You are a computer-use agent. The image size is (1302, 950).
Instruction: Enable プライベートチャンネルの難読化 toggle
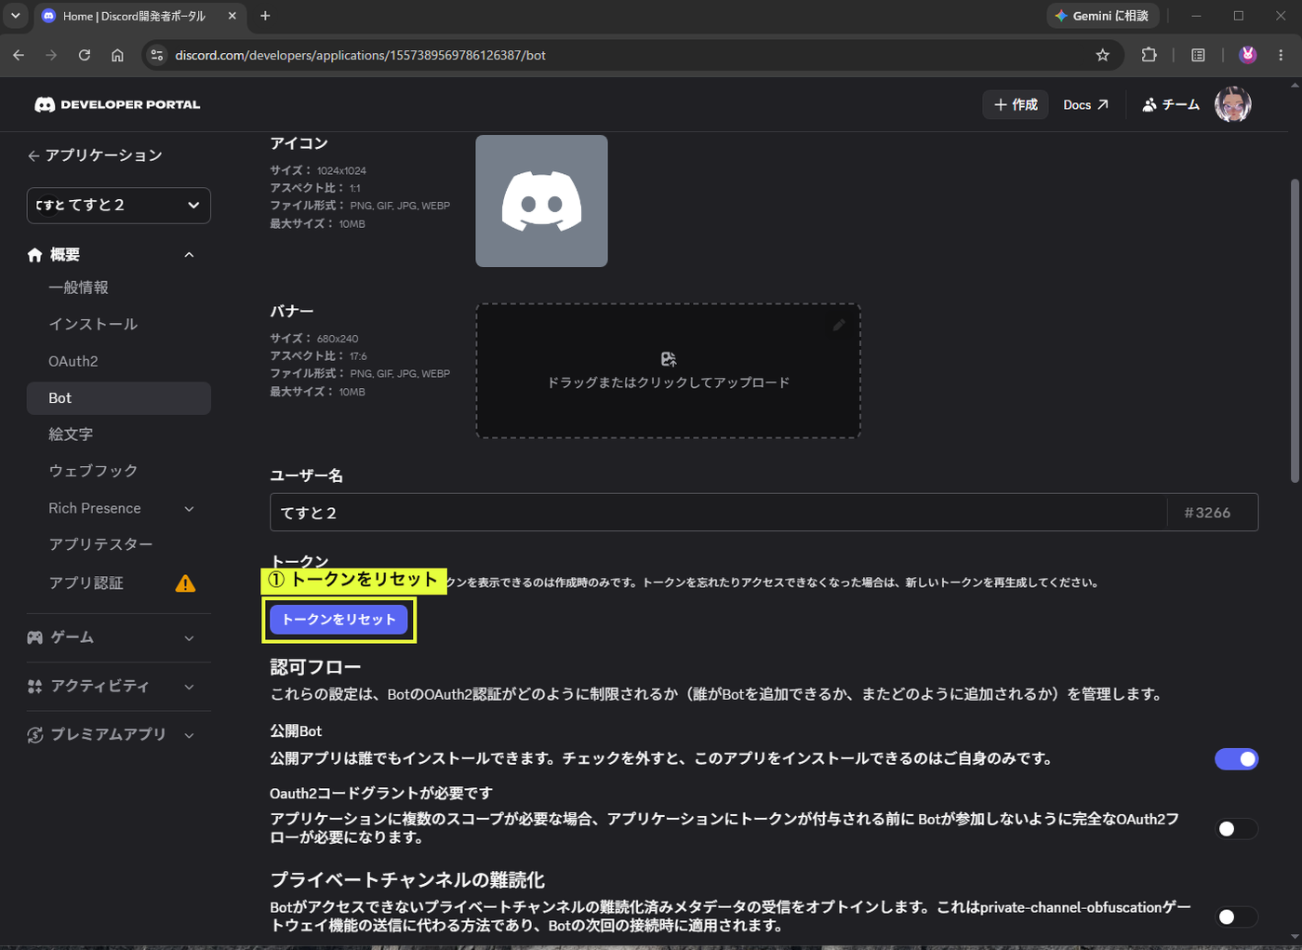pos(1236,917)
